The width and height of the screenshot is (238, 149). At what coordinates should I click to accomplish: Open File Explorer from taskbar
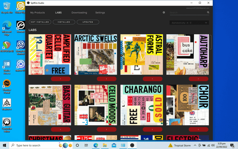point(104,145)
